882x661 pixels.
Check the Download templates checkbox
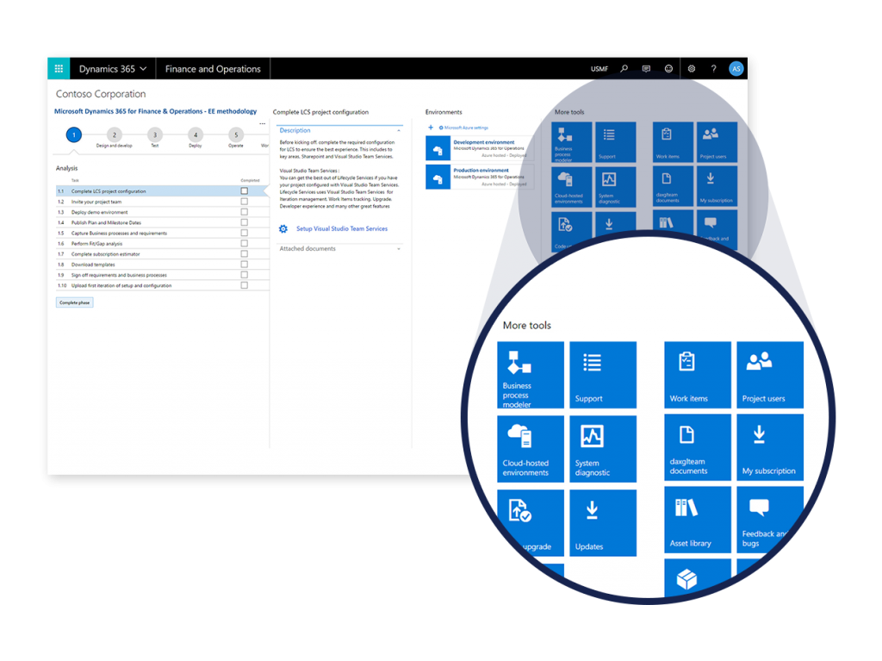244,264
